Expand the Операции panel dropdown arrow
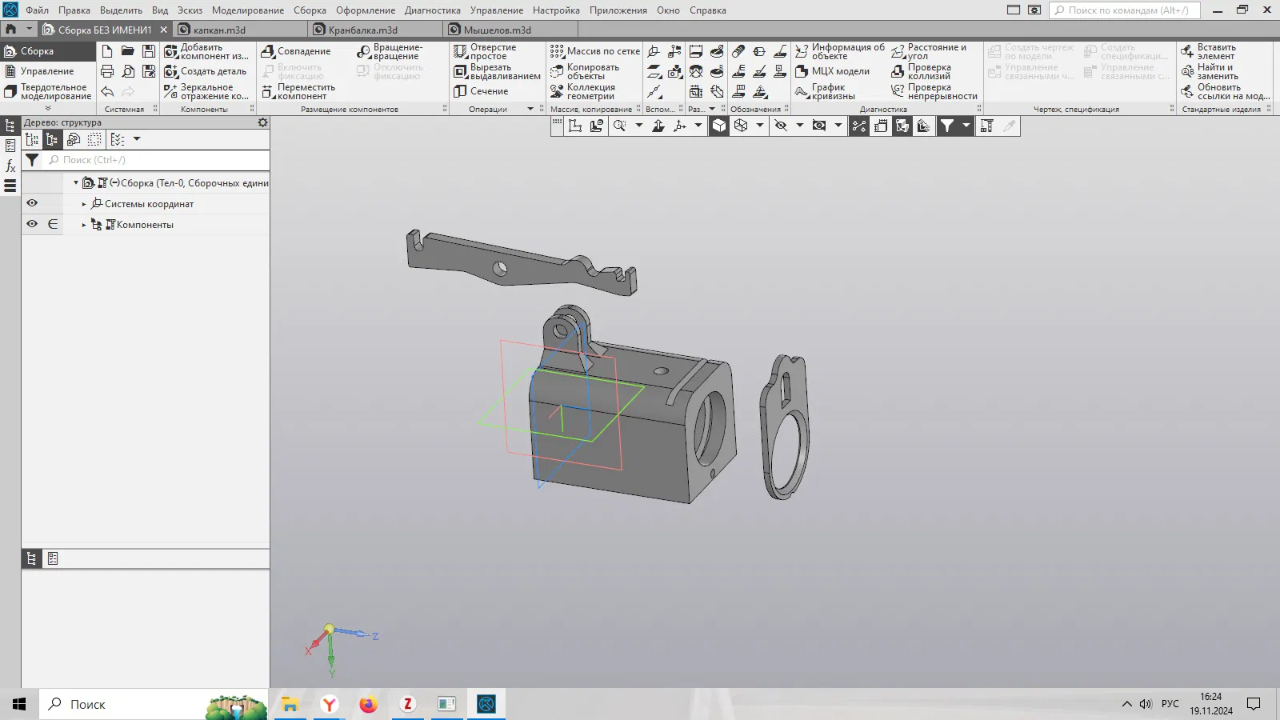 [530, 109]
